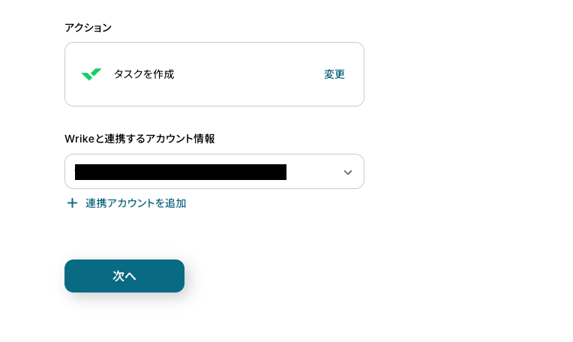Click the 次へ button

[x=124, y=276]
